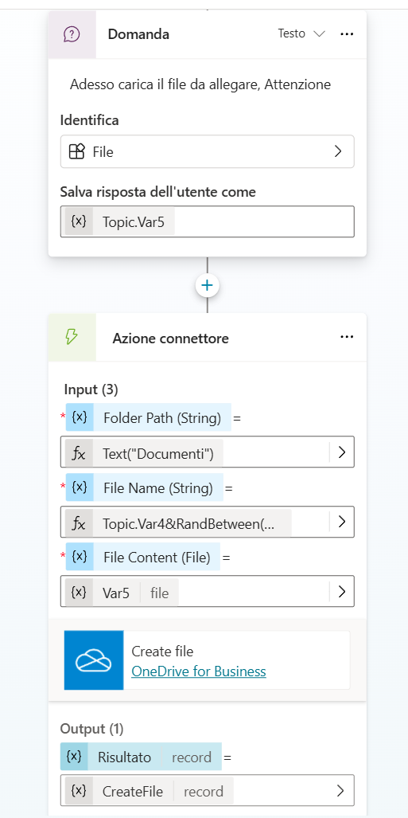
Task: Click the fx icon beside Text("Documenti")
Action: (78, 453)
